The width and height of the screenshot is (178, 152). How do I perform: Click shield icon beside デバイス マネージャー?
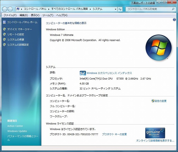4,29
